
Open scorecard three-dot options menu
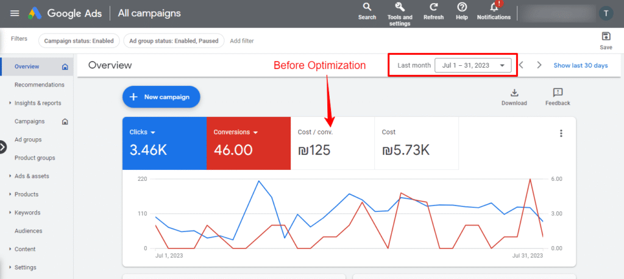click(x=561, y=133)
